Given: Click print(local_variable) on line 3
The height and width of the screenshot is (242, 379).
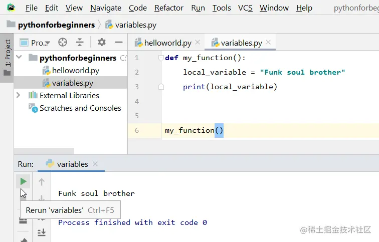Looking at the screenshot, I should [230, 87].
